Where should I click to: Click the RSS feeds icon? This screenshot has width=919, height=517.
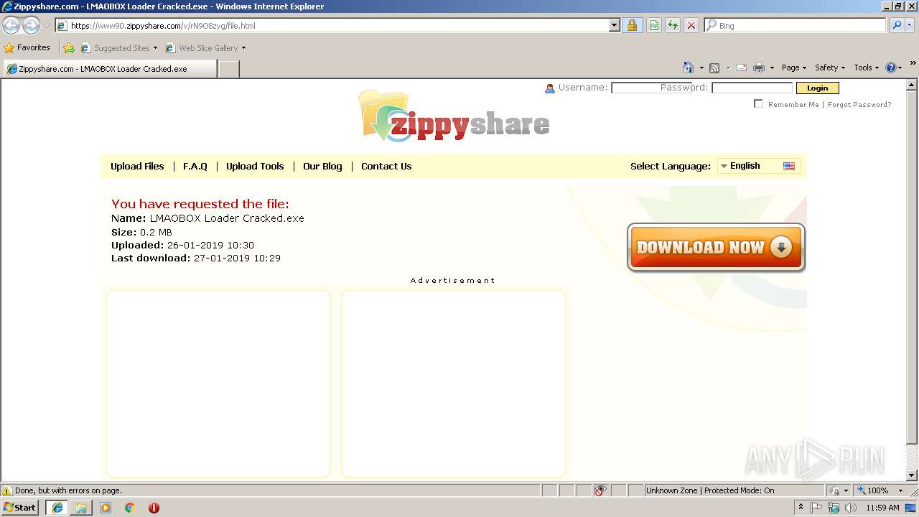[714, 67]
